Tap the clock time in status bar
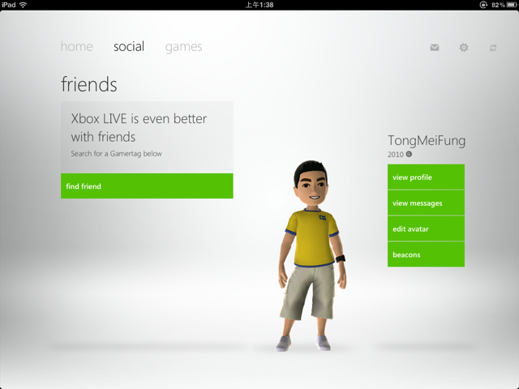 259,5
